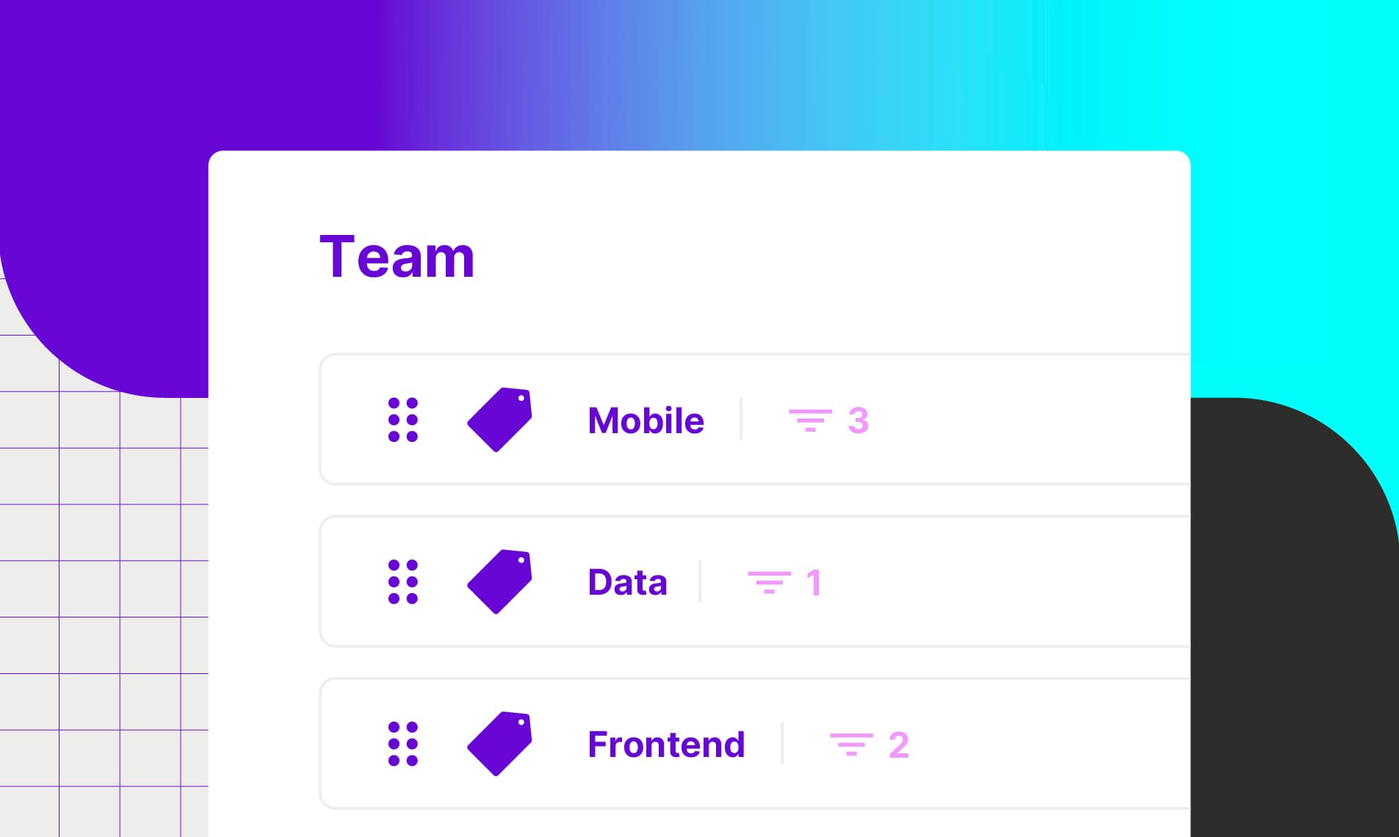
Task: Click the filter icon beside Data
Action: (769, 582)
